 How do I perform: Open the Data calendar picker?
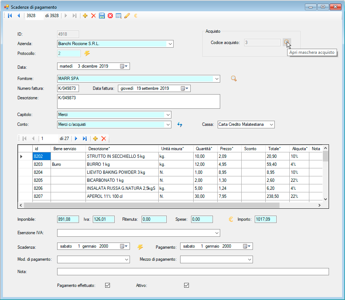[124, 66]
